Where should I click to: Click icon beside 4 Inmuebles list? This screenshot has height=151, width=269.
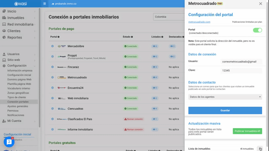click(260, 149)
